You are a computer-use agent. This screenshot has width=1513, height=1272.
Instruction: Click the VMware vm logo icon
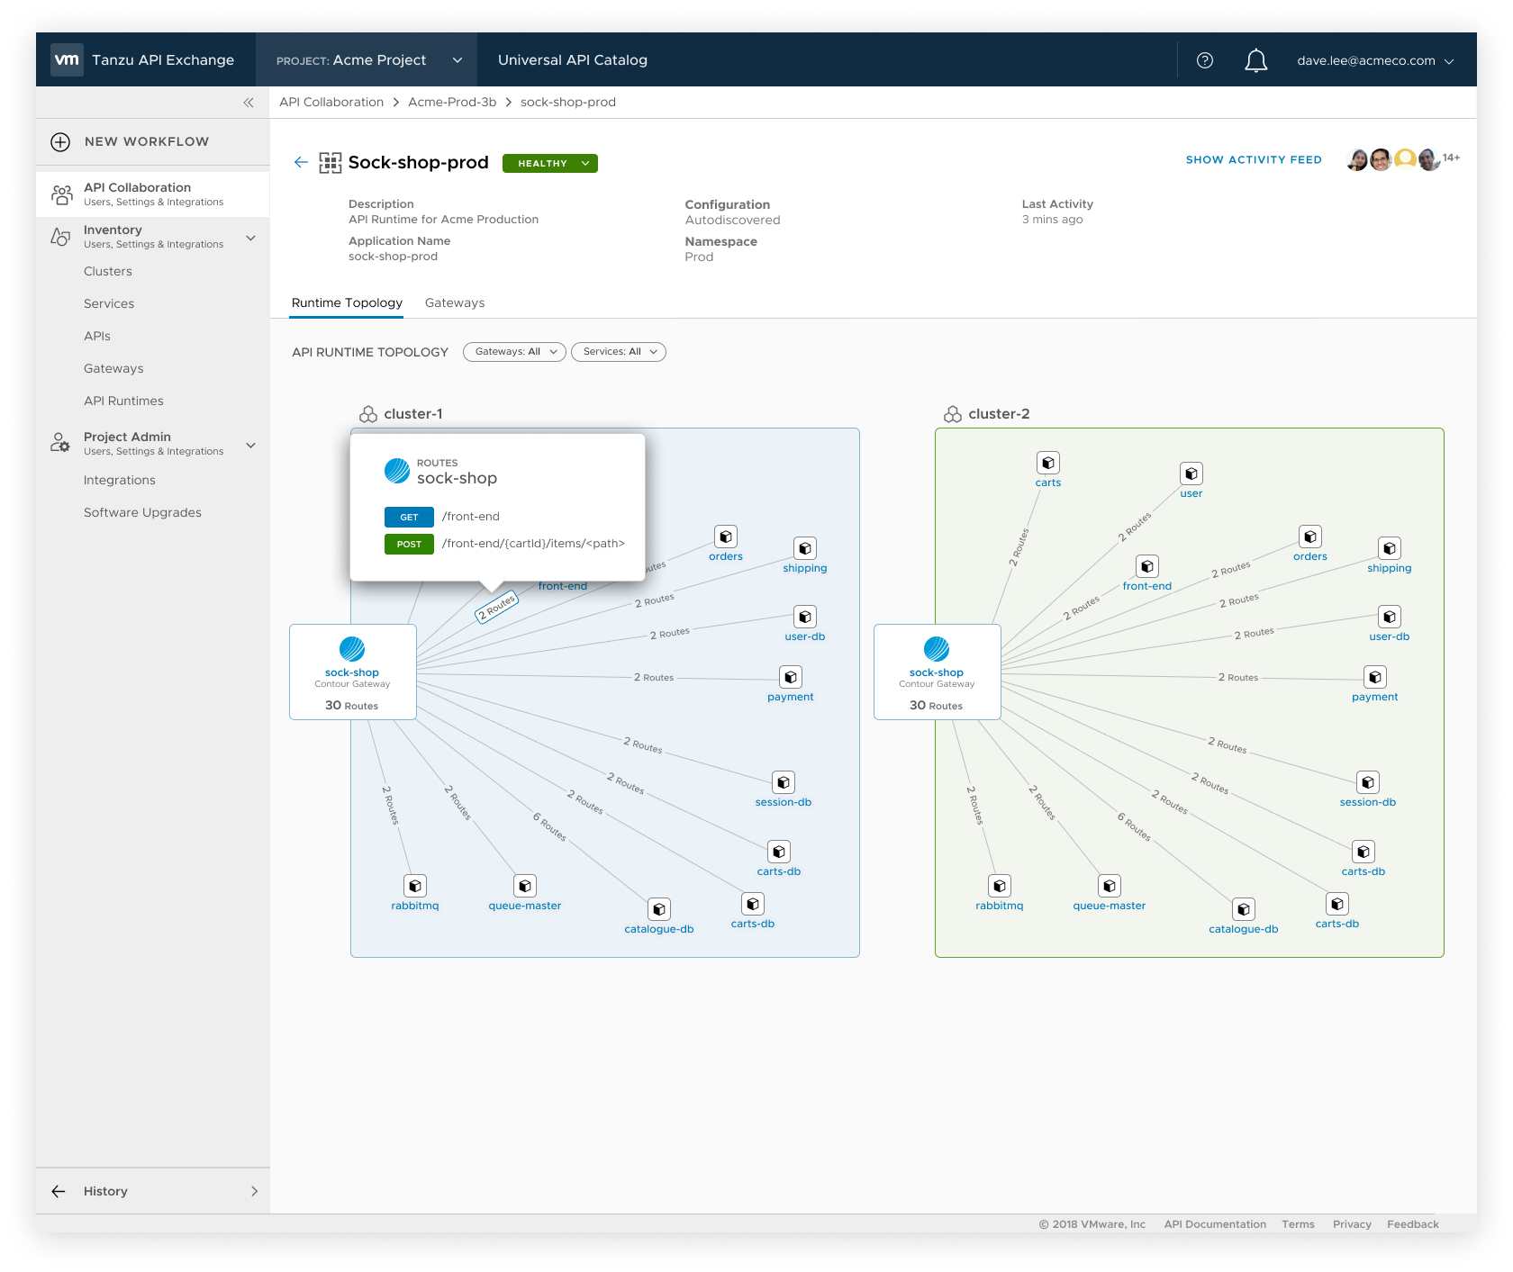click(67, 59)
